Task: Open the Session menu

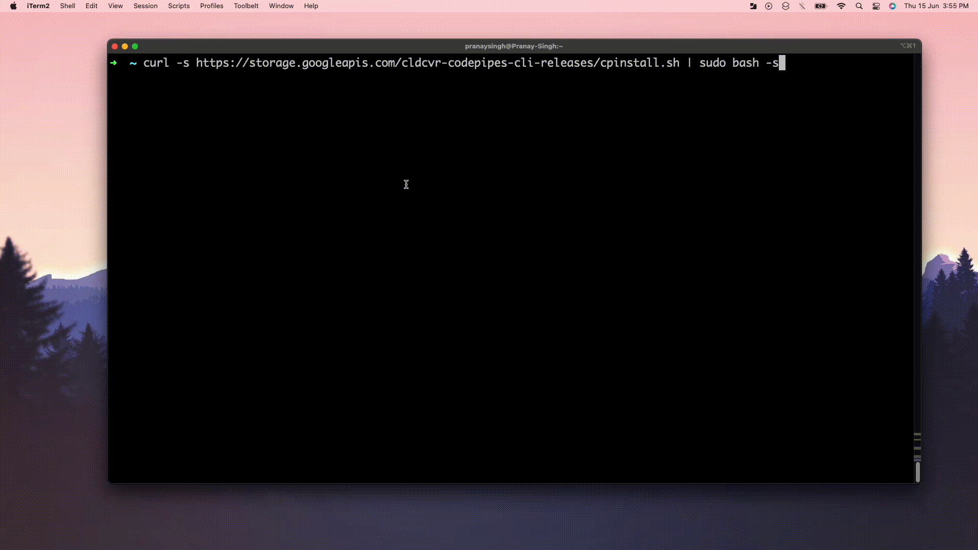Action: click(145, 6)
